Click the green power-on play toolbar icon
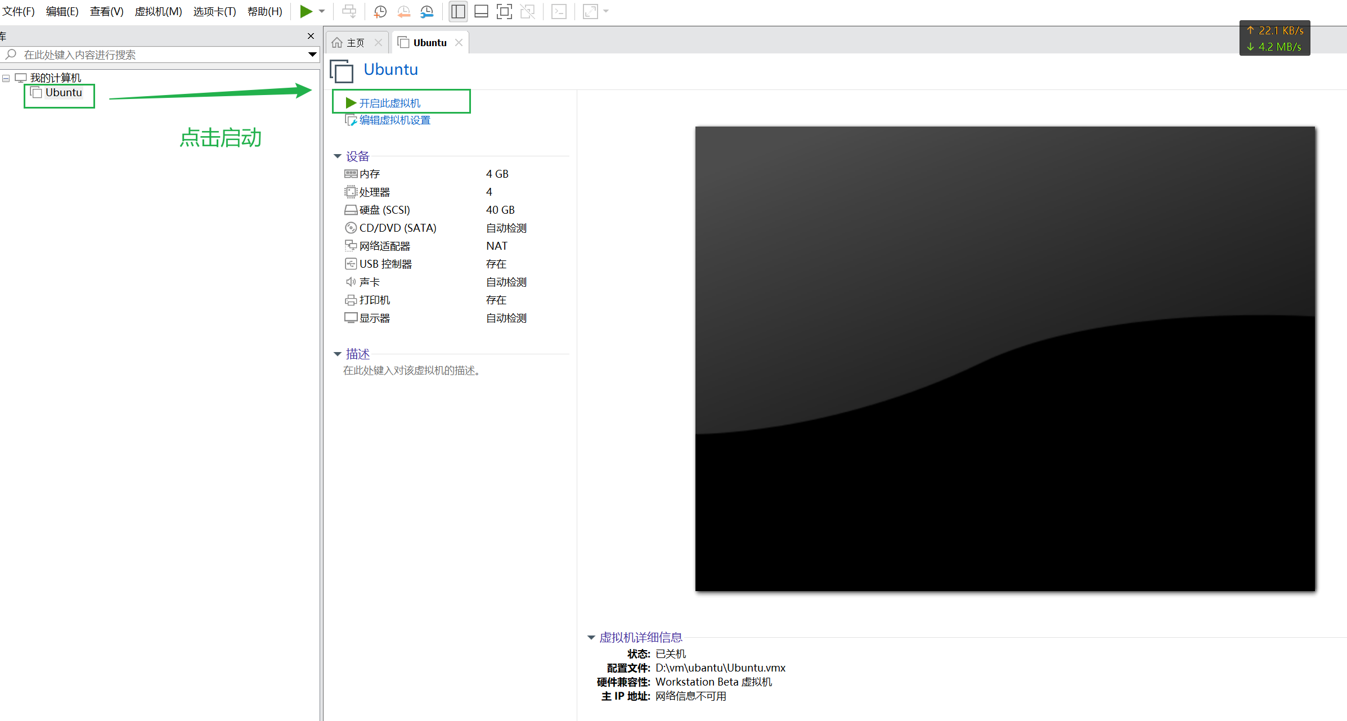This screenshot has width=1347, height=721. coord(306,11)
